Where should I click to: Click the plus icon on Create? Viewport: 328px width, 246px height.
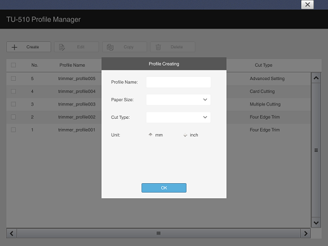pos(15,47)
